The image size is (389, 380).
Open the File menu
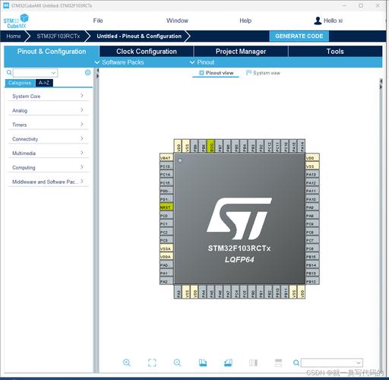click(x=98, y=21)
